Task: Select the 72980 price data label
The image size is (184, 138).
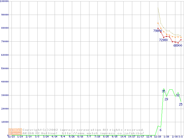Action: tap(163, 40)
